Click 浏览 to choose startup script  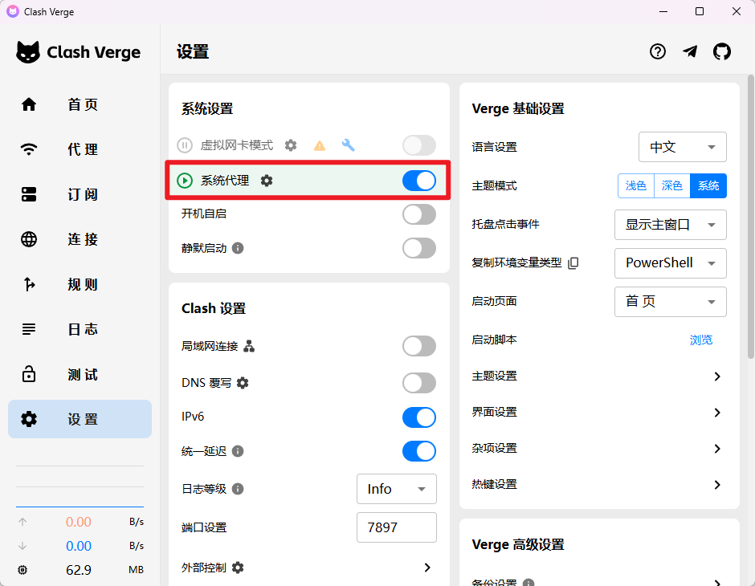pos(700,340)
